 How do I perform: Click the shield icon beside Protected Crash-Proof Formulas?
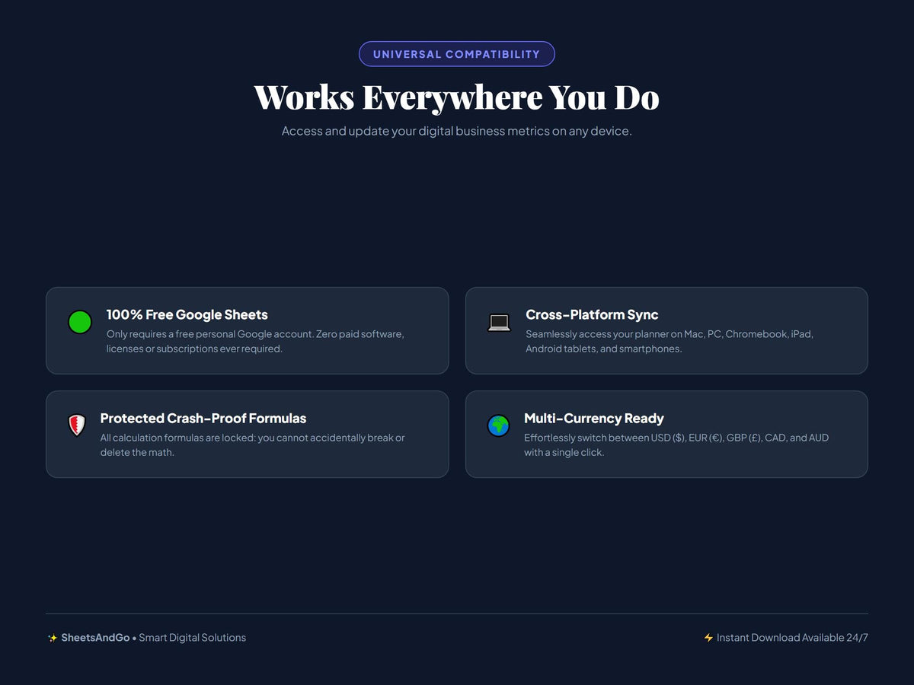(77, 425)
